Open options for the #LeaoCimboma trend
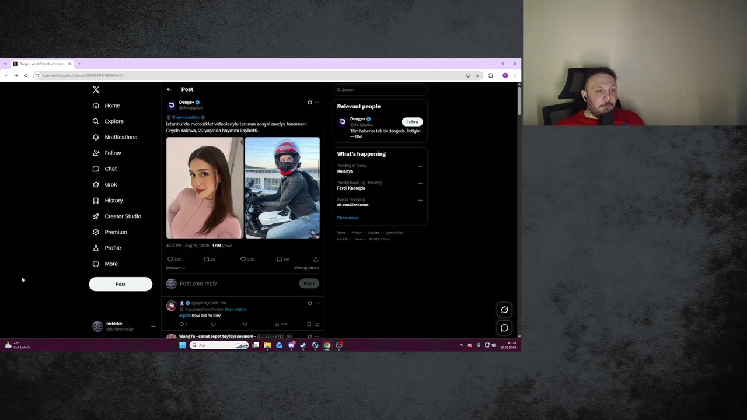 coord(420,201)
